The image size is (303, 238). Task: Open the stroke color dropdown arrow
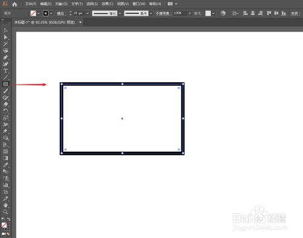pos(51,13)
